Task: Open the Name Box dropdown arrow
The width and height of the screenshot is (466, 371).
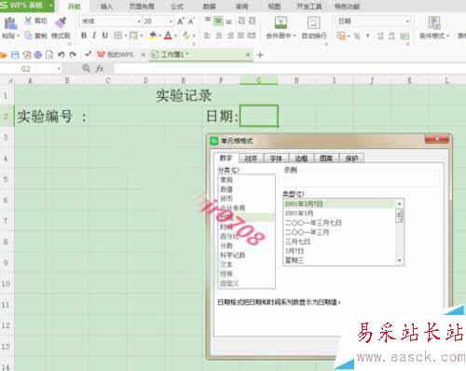Action: coord(59,69)
